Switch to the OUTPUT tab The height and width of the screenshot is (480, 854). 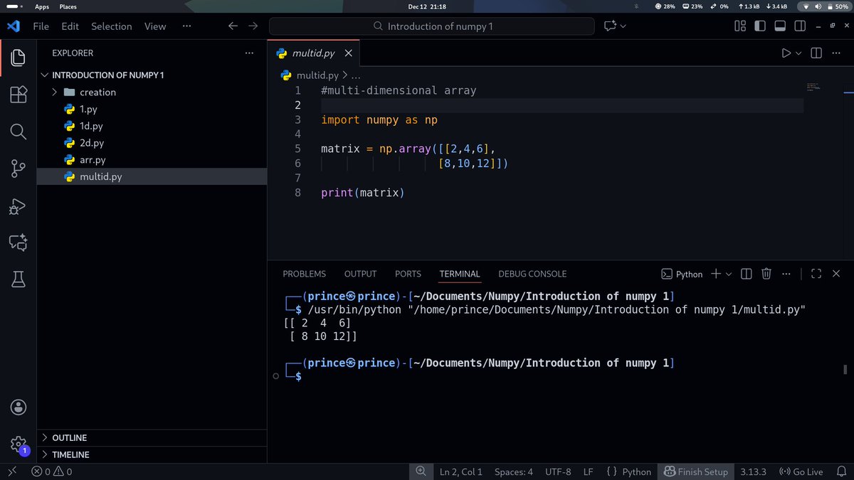[x=361, y=274]
